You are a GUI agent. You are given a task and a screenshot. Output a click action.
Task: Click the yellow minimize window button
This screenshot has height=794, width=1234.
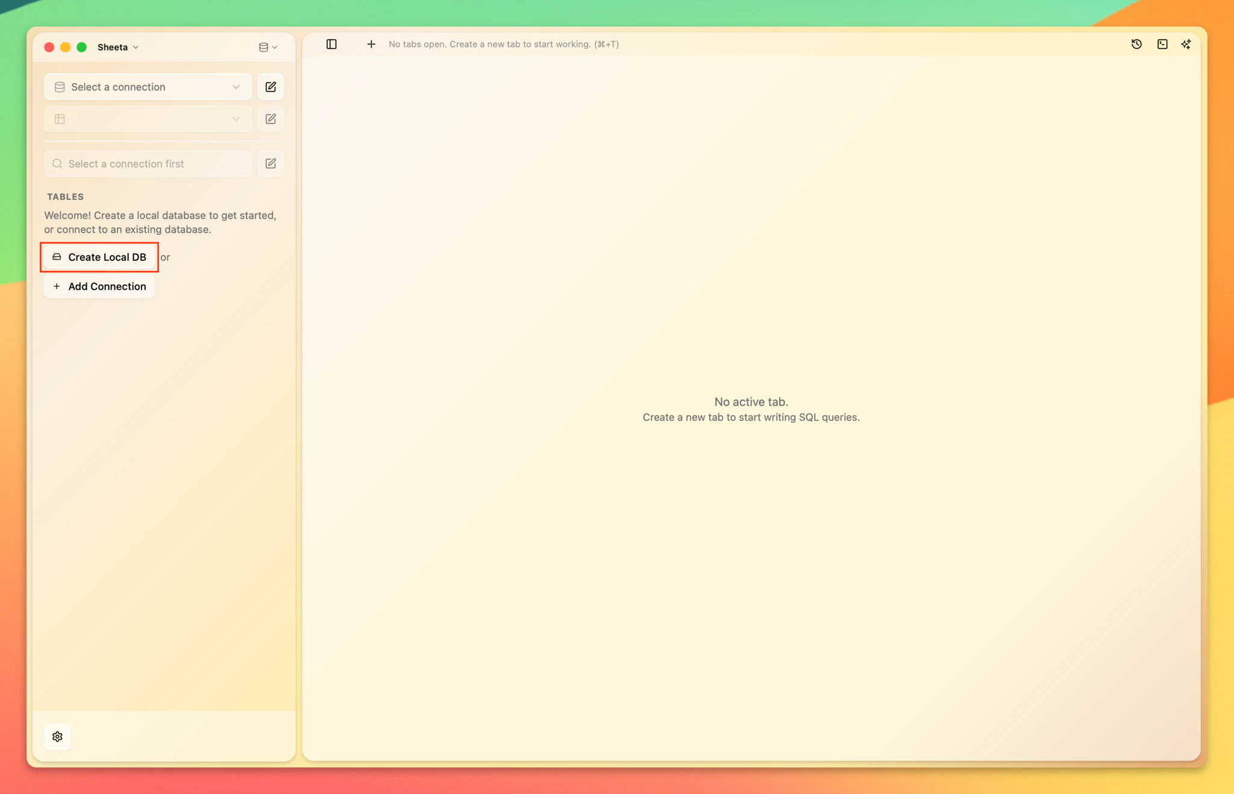point(66,47)
